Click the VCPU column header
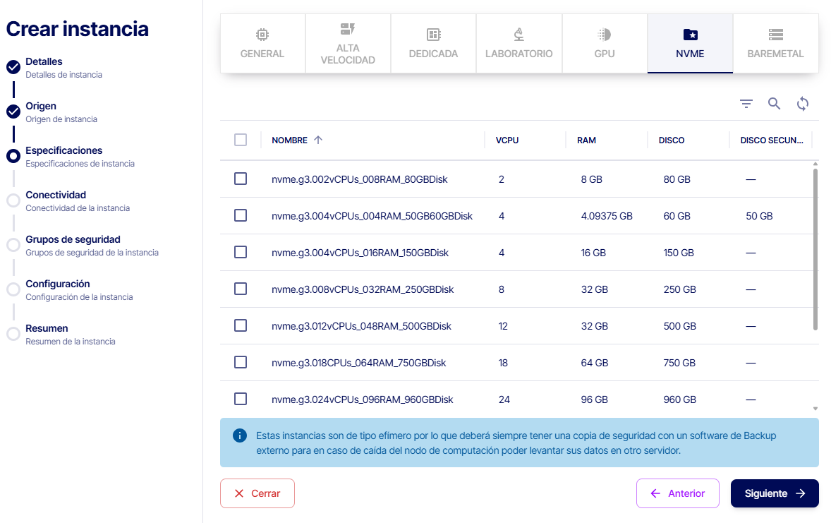 pos(507,140)
